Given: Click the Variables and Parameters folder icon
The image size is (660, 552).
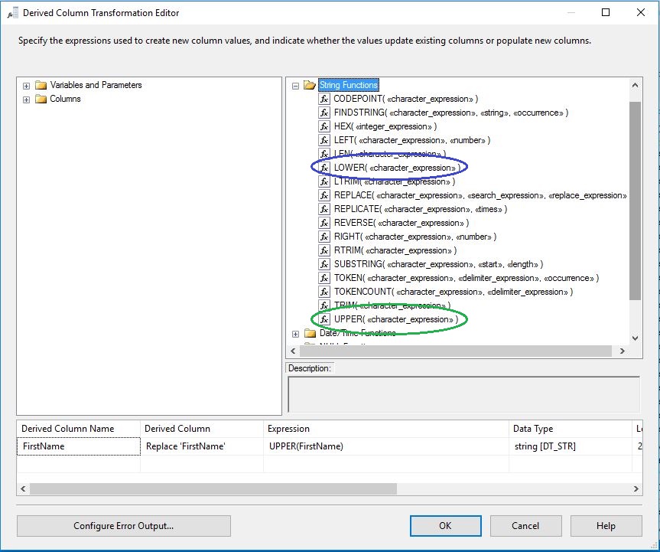Looking at the screenshot, I should point(41,85).
